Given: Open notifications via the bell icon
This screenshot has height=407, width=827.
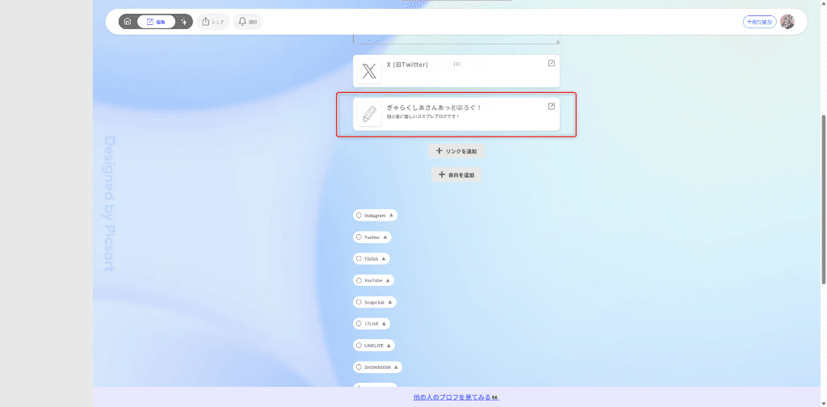Looking at the screenshot, I should click(x=247, y=22).
